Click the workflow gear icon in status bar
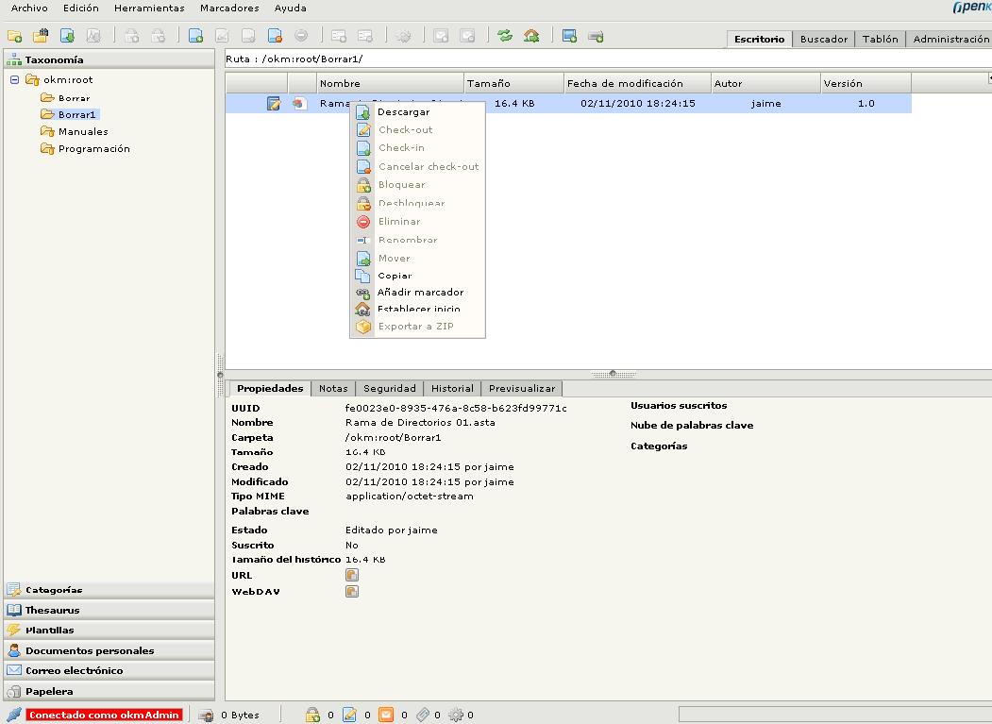This screenshot has height=724, width=992. tap(456, 715)
